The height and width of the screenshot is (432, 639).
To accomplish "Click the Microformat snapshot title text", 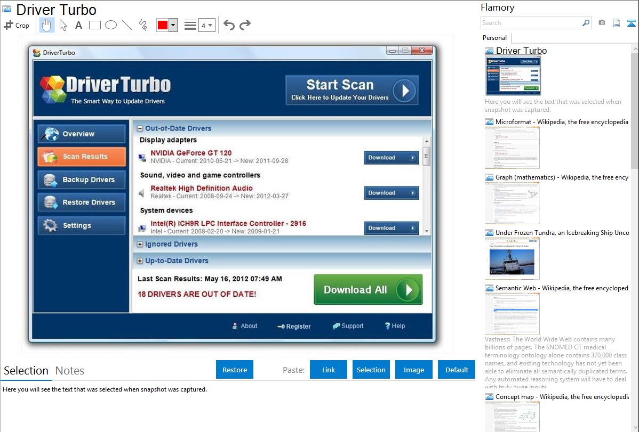I will (562, 122).
